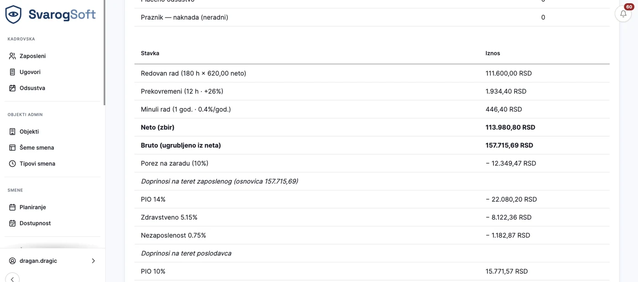Click the sidebar vertical scrollbar
This screenshot has height=282, width=638.
104,52
